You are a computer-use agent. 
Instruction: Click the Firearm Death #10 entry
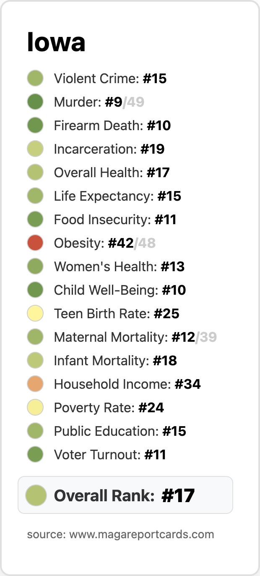99,126
